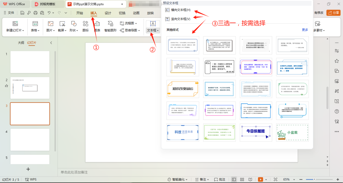This screenshot has width=343, height=183.
Task: Select the 今日份加班 text box style
Action: coord(256,133)
